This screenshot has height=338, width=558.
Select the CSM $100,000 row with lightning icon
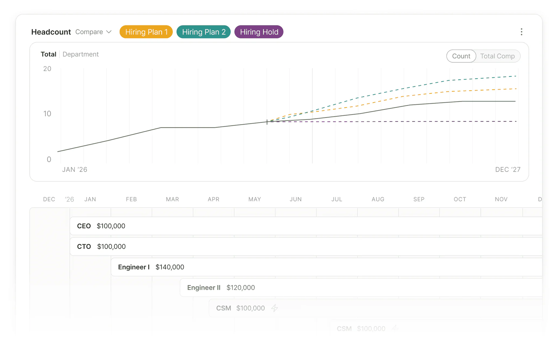pos(375,308)
